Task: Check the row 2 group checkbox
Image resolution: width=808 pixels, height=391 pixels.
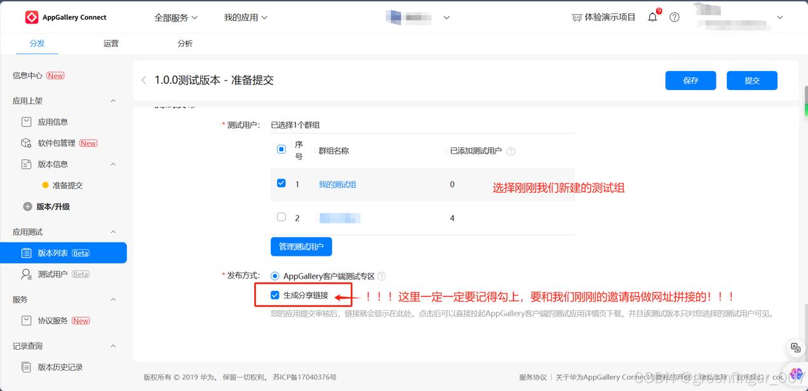Action: (281, 217)
